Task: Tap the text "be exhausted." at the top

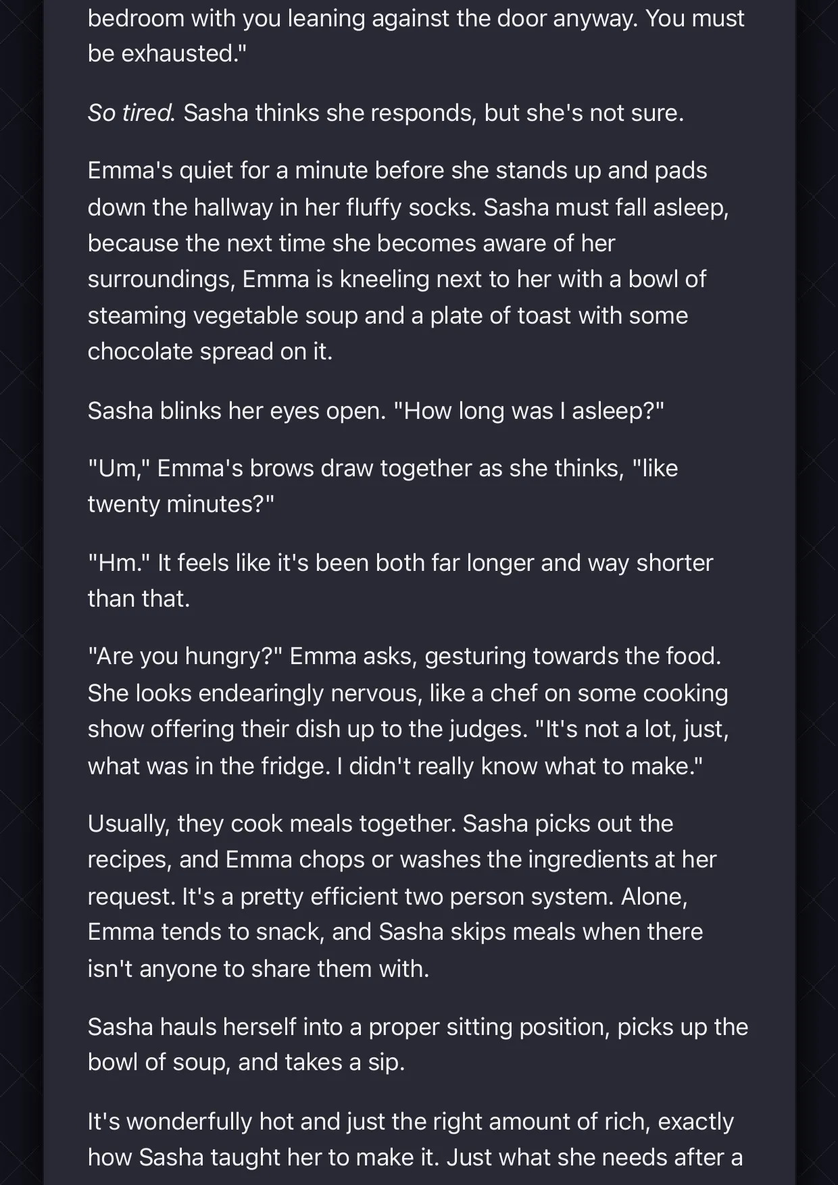Action: (x=167, y=53)
